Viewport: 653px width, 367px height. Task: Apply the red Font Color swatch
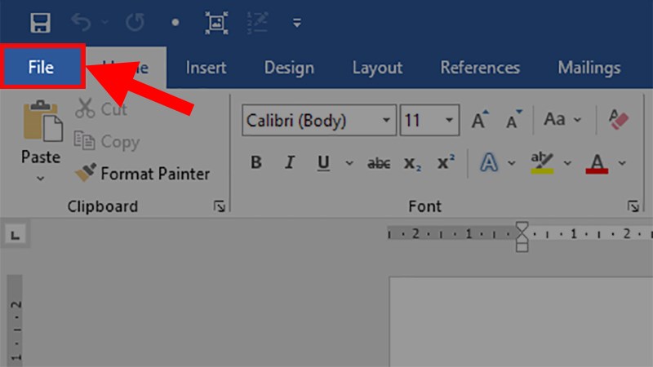click(597, 163)
